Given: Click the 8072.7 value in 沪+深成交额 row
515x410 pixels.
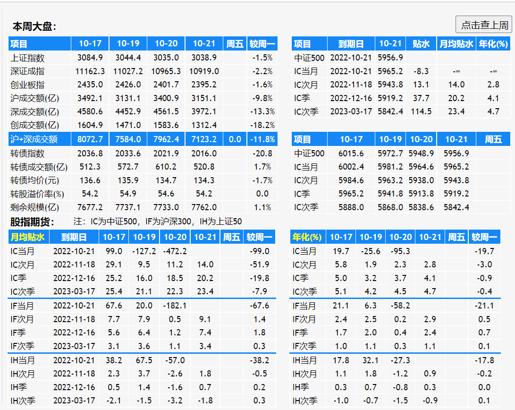Looking at the screenshot, I should coord(90,139).
